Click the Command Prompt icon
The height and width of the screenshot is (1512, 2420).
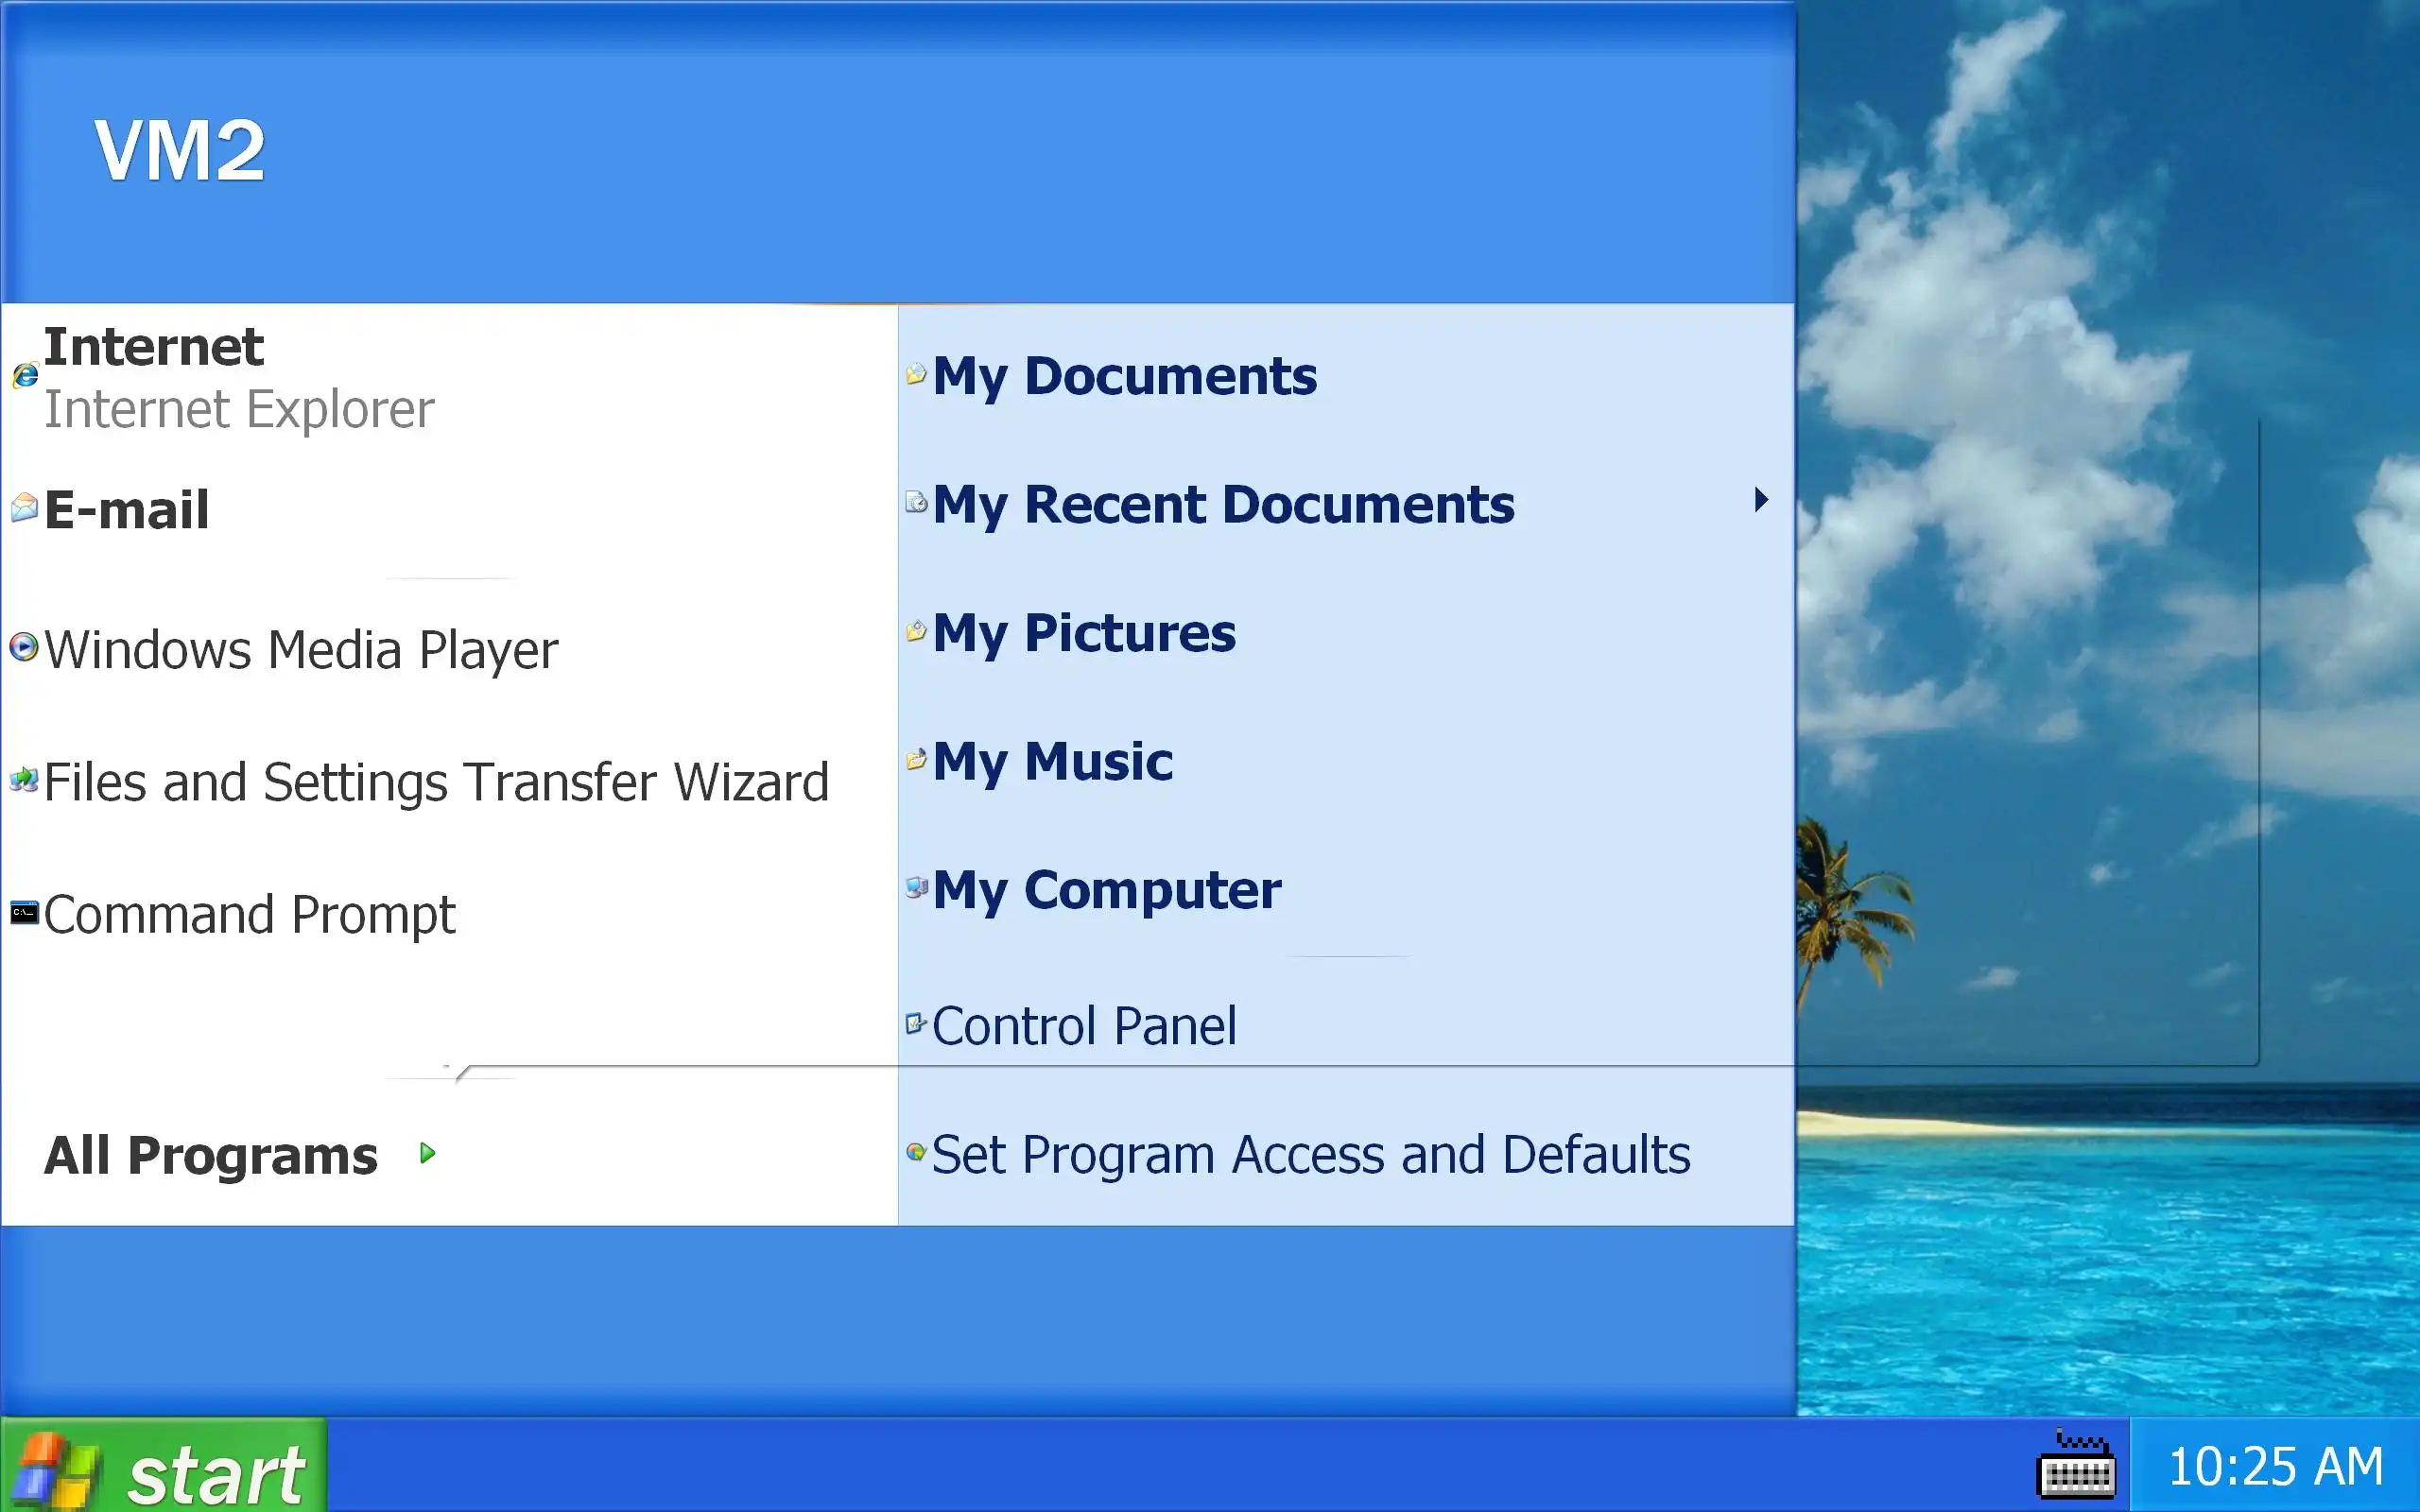[x=24, y=912]
